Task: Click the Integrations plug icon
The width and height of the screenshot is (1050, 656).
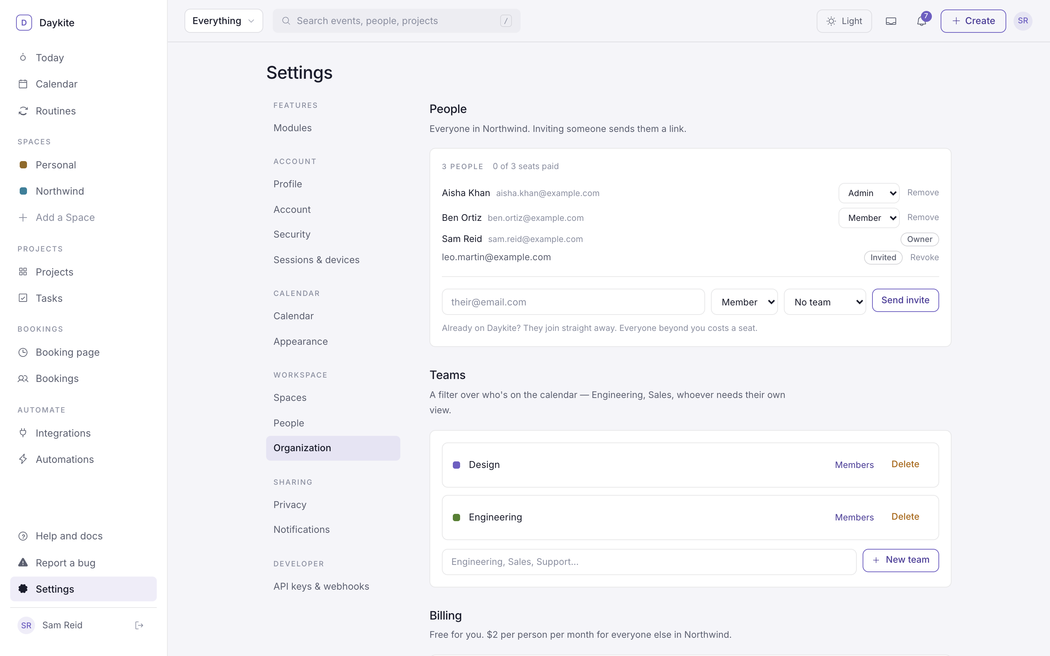Action: coord(23,433)
